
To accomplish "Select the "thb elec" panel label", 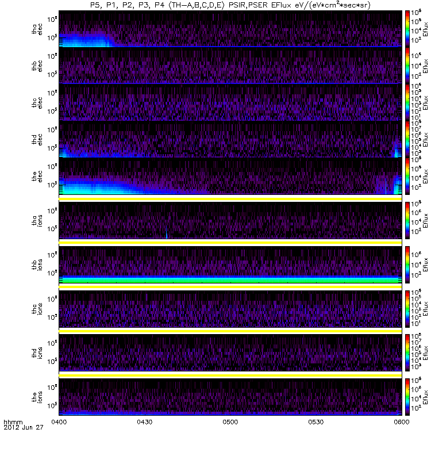I will [37, 66].
